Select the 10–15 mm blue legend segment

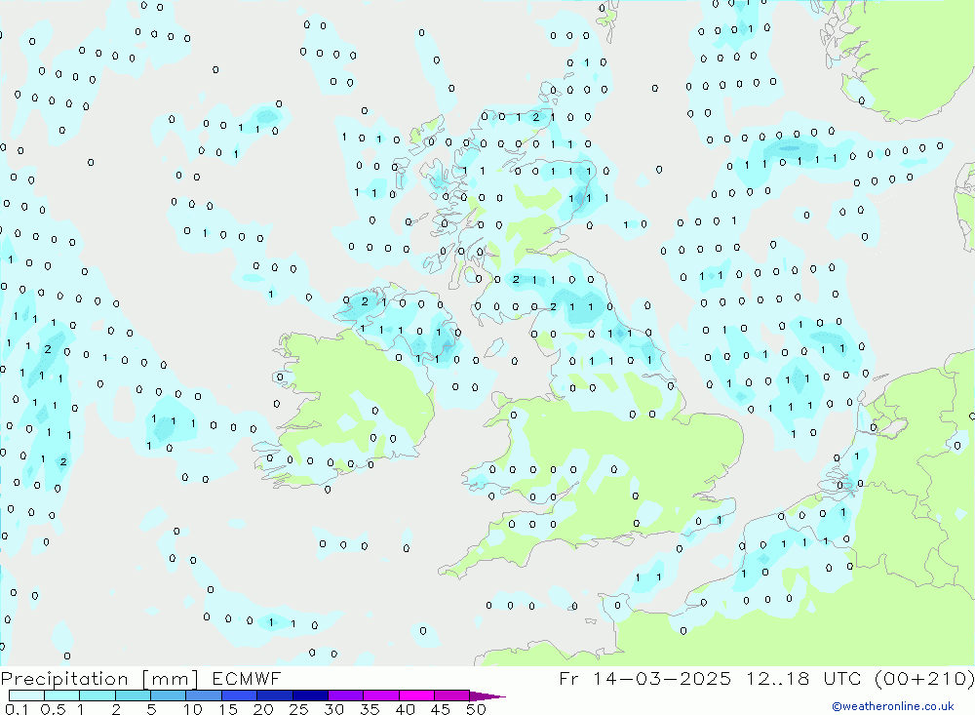[x=204, y=695]
